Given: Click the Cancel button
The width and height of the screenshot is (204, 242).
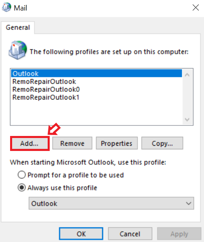Looking at the screenshot, I should point(130,234).
